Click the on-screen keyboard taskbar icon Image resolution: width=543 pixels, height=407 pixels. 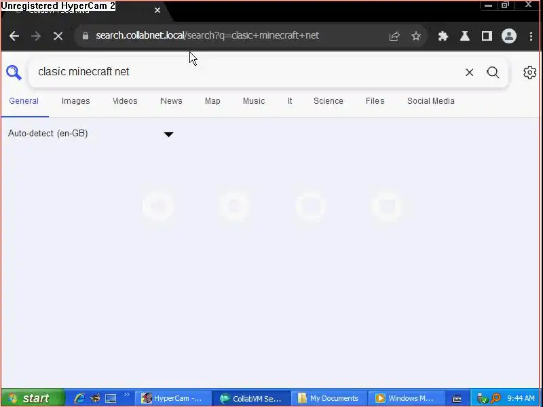[457, 399]
